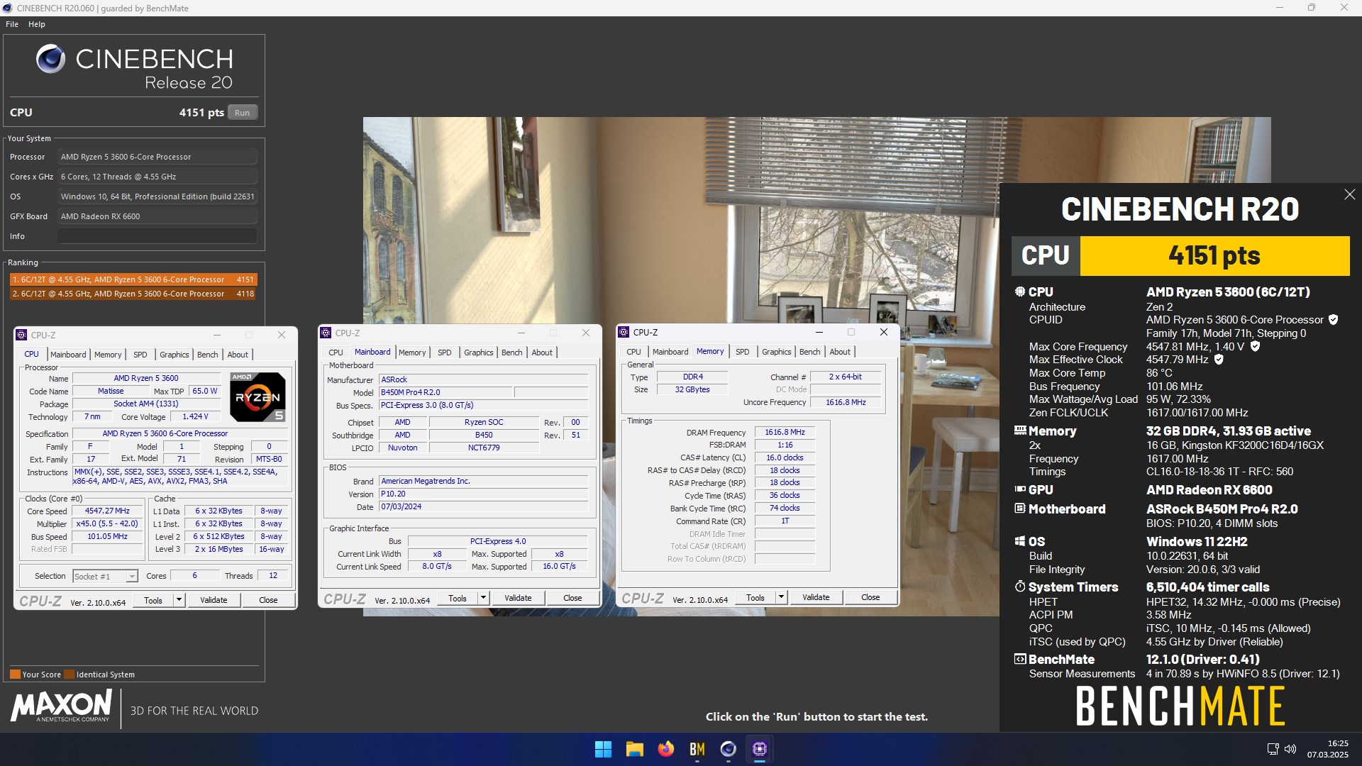1362x766 pixels.
Task: Switch to Mainboard tab in first CPU-Z window
Action: pos(68,355)
